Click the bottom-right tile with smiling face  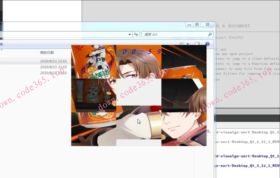pos(184,129)
